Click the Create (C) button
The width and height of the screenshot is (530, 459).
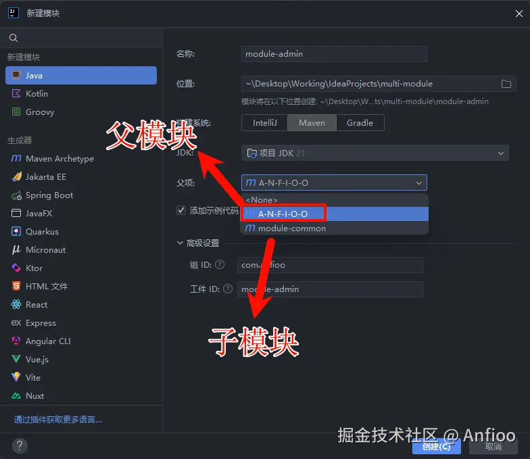(437, 447)
